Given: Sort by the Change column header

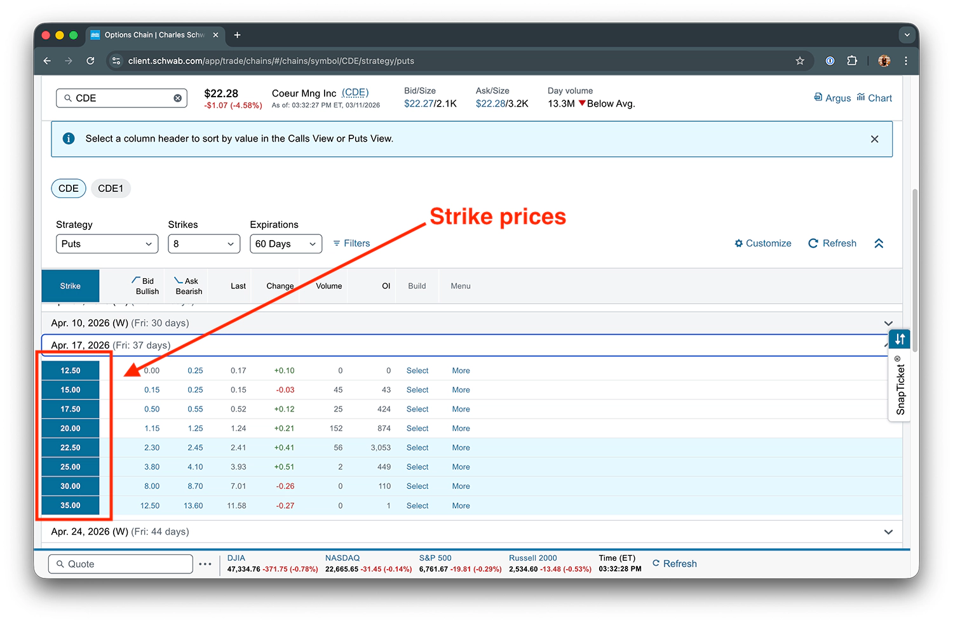Looking at the screenshot, I should pos(280,286).
